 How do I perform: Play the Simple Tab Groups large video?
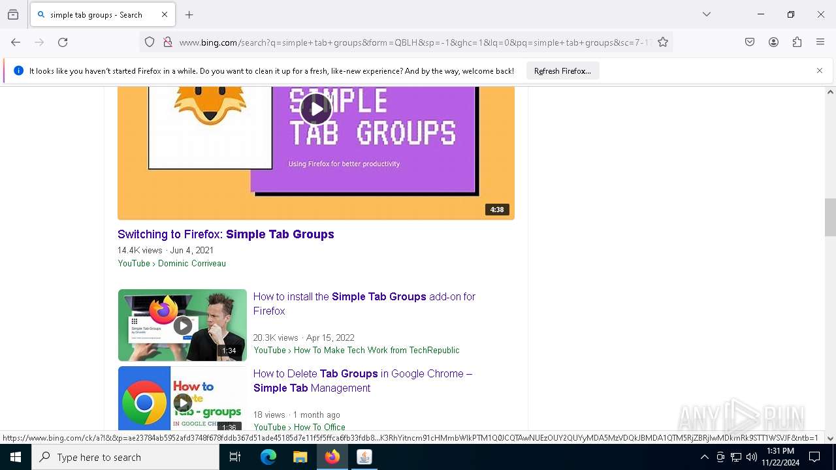click(x=316, y=109)
